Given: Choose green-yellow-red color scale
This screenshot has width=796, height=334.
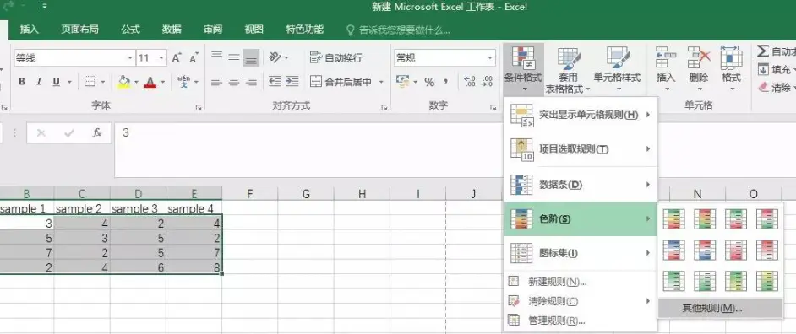Looking at the screenshot, I should (673, 219).
